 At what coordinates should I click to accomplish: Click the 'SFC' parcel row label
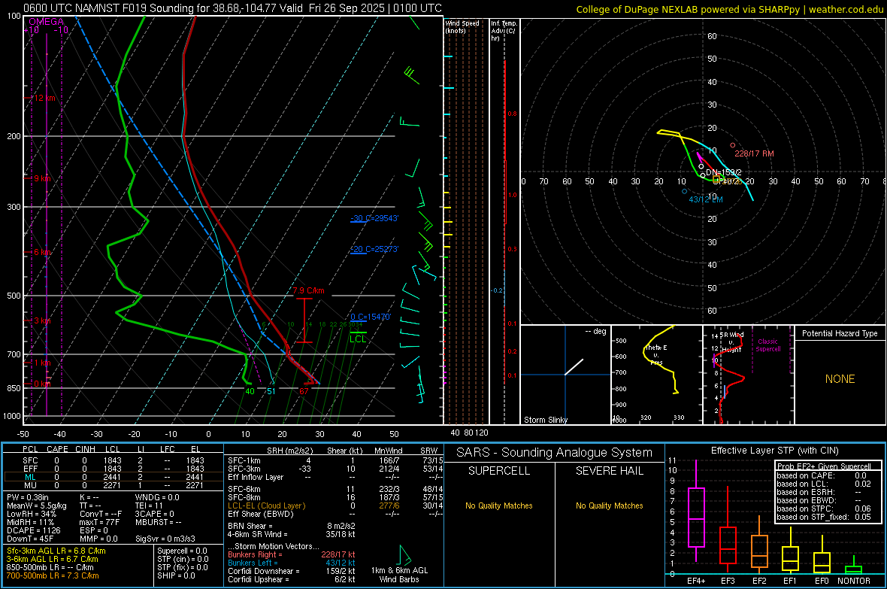click(30, 460)
